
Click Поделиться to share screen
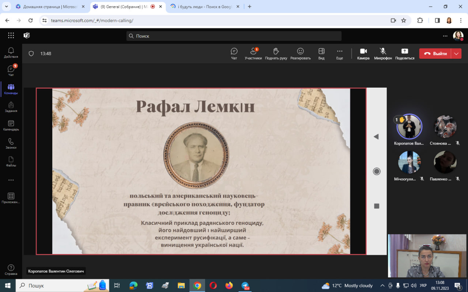404,54
